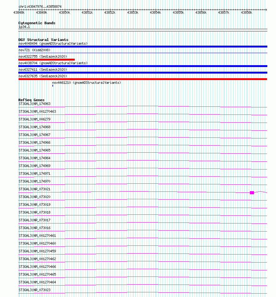Select transcript ST3GAL3|NM_001270464
Screen dimensions: 276x297
pyautogui.click(x=37, y=282)
